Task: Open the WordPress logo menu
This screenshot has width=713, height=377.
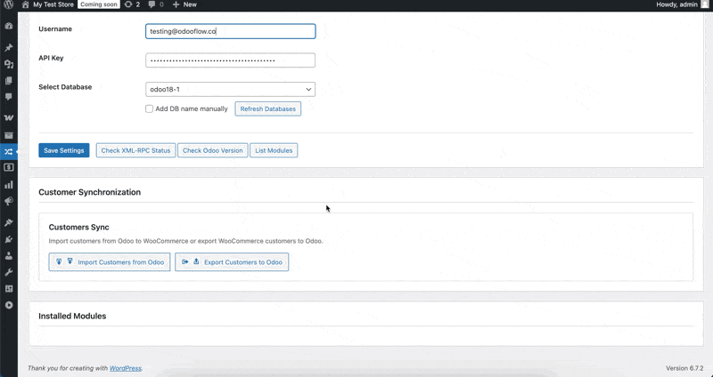Action: pyautogui.click(x=9, y=4)
